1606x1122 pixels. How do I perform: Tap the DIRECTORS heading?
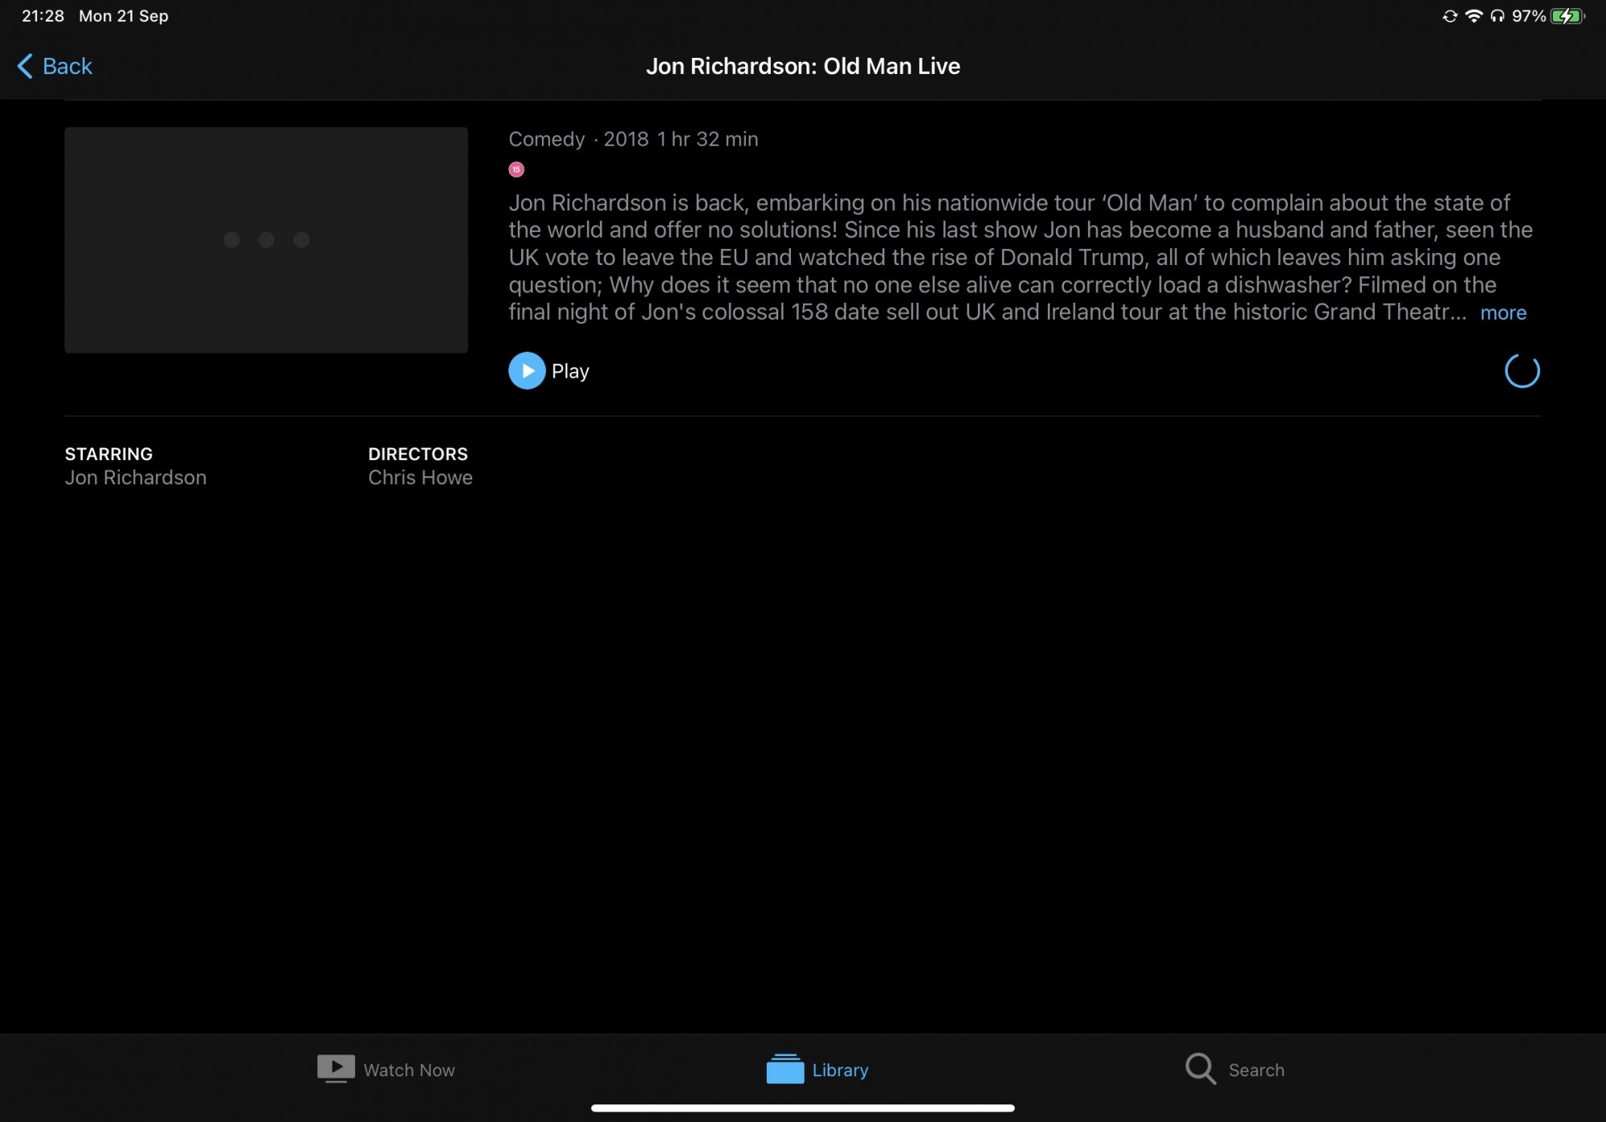pyautogui.click(x=418, y=454)
